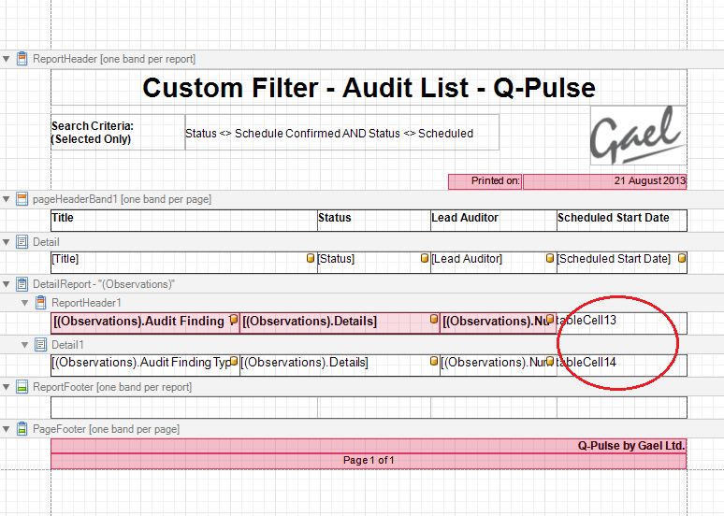Select the '21 August 2013' date field

(x=605, y=181)
